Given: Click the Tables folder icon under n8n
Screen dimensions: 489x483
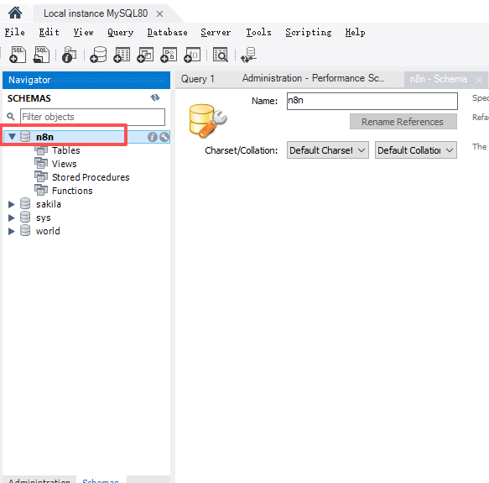Looking at the screenshot, I should 41,150.
